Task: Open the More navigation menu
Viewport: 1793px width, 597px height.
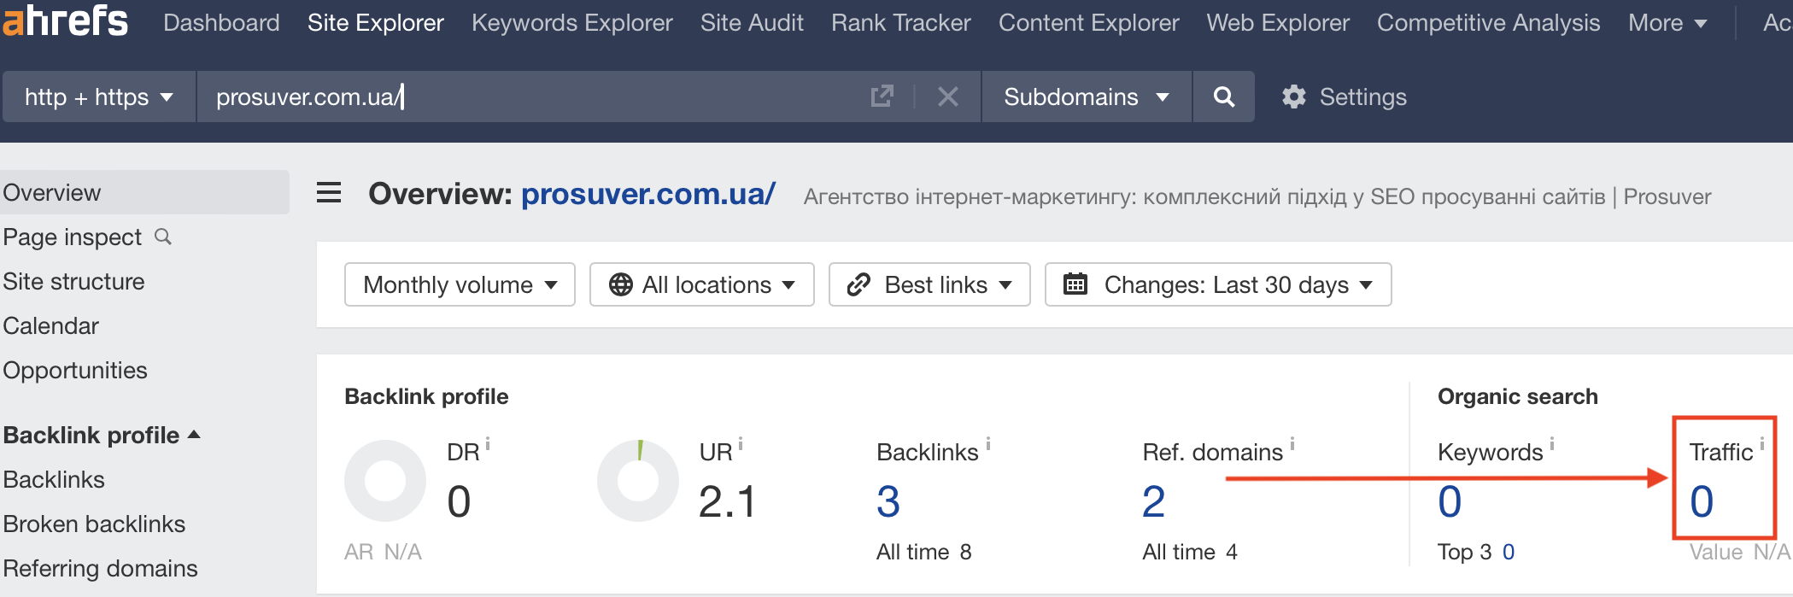Action: pyautogui.click(x=1667, y=23)
